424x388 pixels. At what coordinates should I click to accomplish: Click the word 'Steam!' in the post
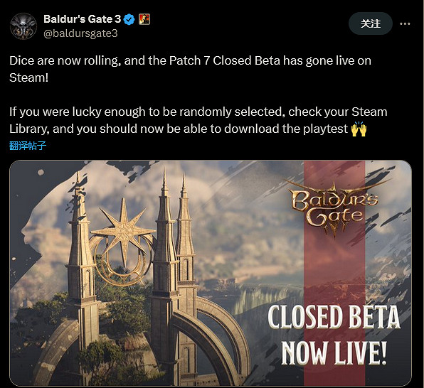point(29,78)
